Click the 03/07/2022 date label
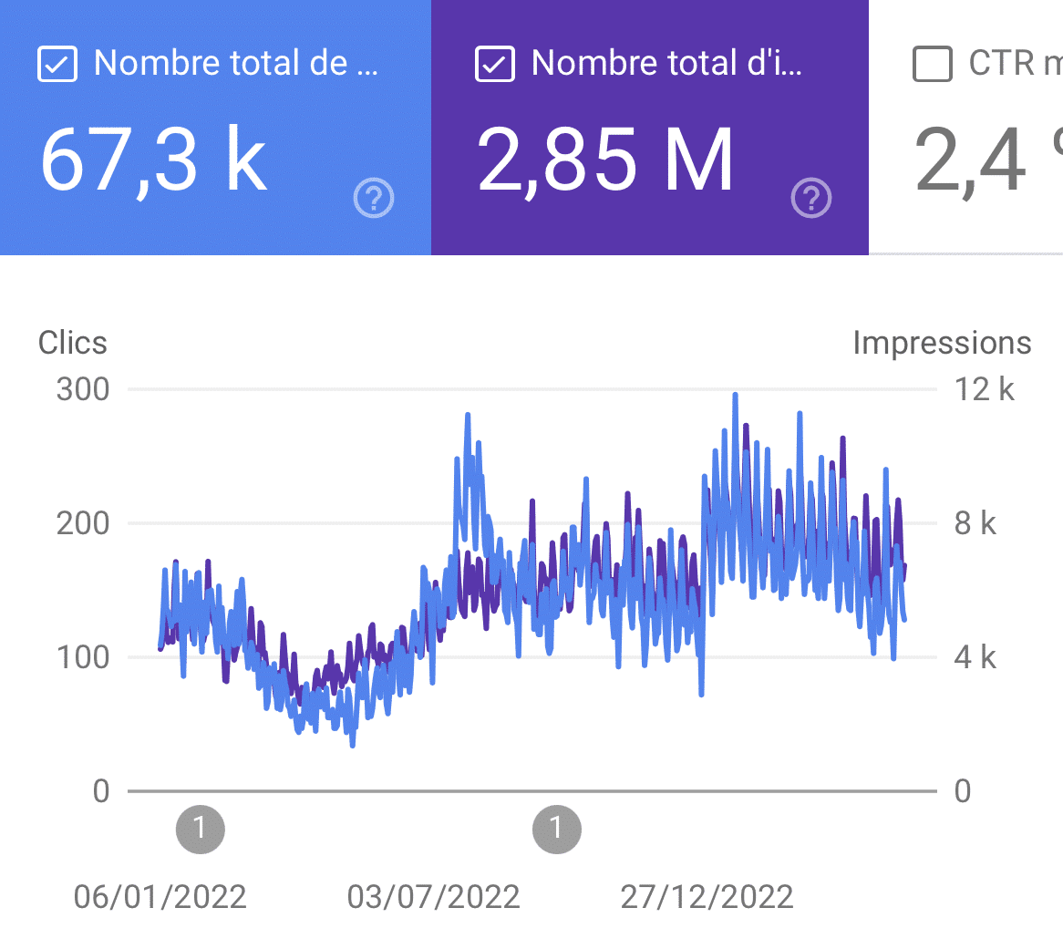1063x949 pixels. (x=433, y=897)
